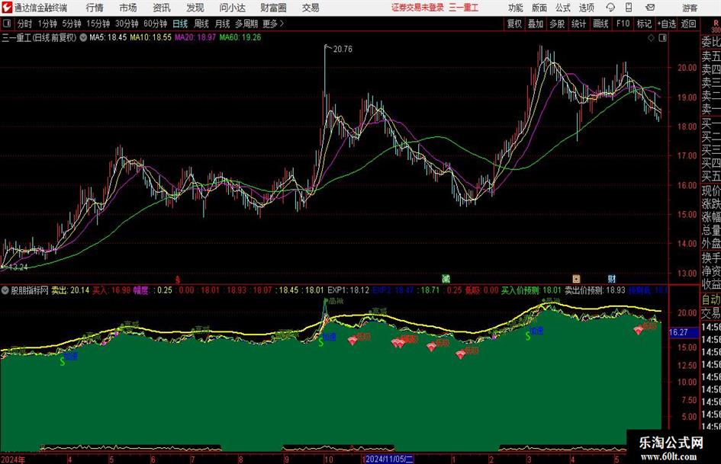The height and width of the screenshot is (464, 721).
Task: Click the 统计 statistics button
Action: [x=578, y=24]
